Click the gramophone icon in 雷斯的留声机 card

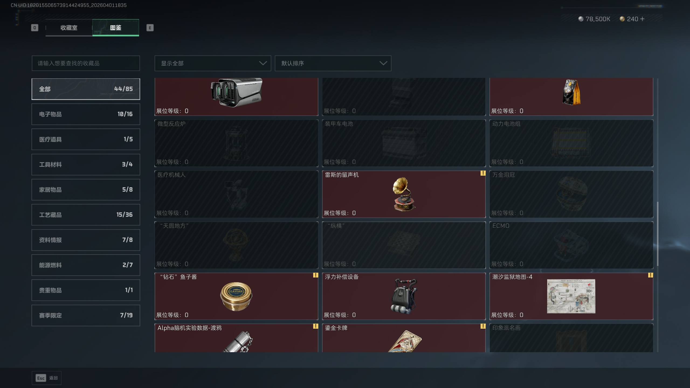tap(404, 194)
